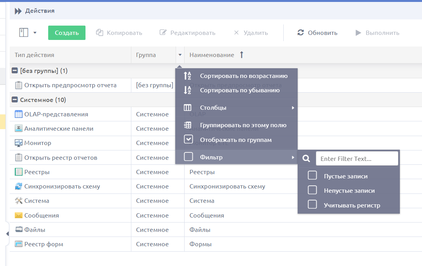Open the view layout dropdown arrow
This screenshot has width=422, height=266.
point(35,33)
